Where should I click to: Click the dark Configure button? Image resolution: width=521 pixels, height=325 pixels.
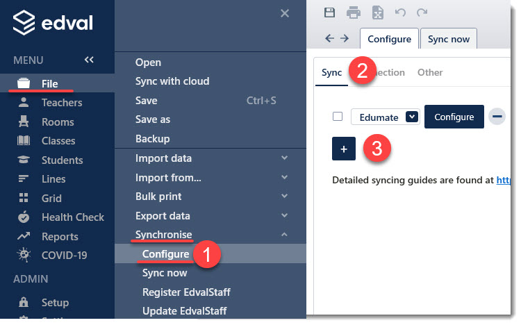tap(454, 117)
